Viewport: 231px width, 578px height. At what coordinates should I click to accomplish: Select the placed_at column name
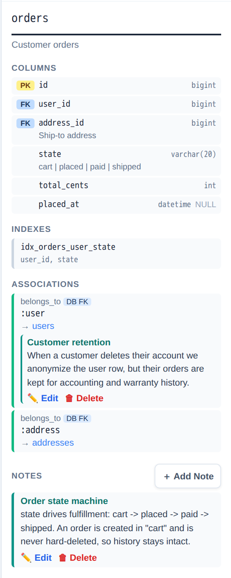[59, 204]
